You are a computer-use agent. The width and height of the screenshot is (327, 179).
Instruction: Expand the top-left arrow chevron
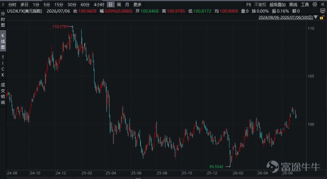(3, 4)
